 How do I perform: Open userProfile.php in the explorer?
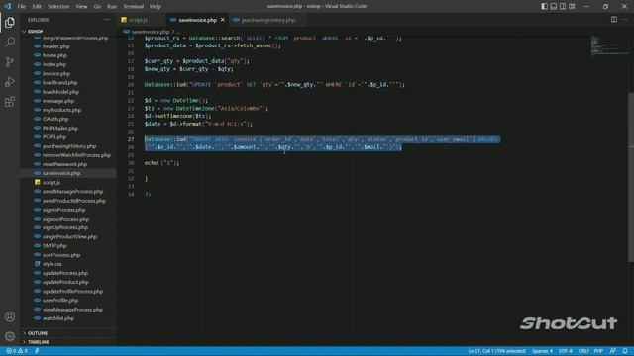tap(60, 301)
